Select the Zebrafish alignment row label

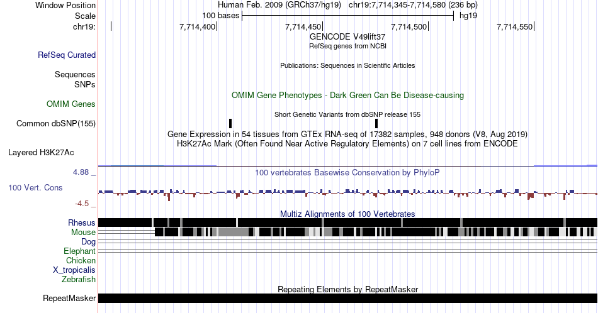79,279
